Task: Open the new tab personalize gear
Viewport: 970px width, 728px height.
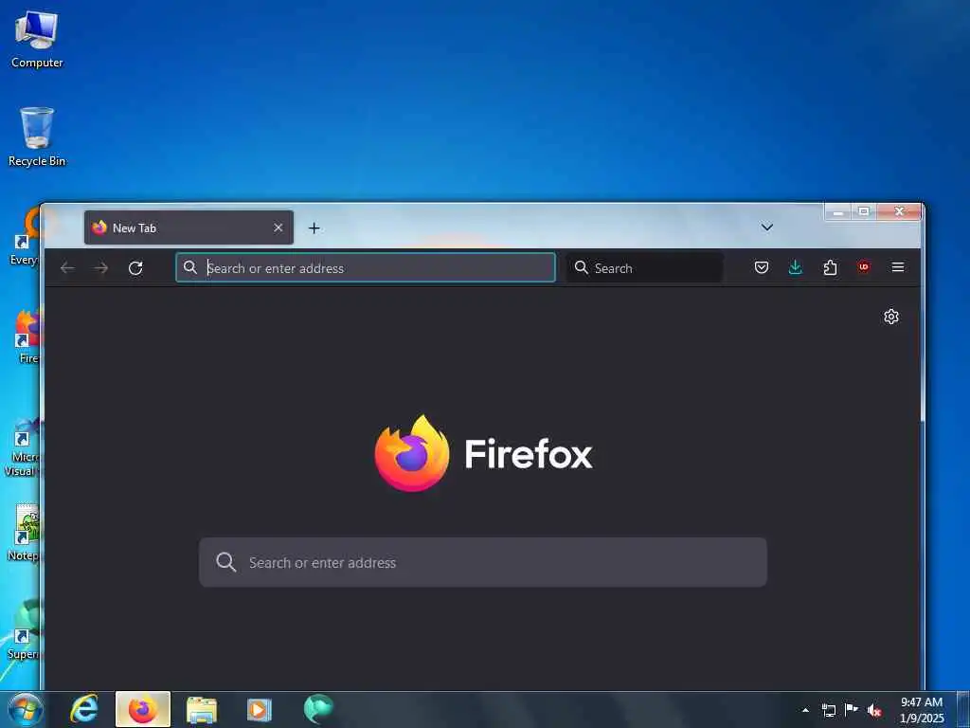Action: click(x=890, y=317)
